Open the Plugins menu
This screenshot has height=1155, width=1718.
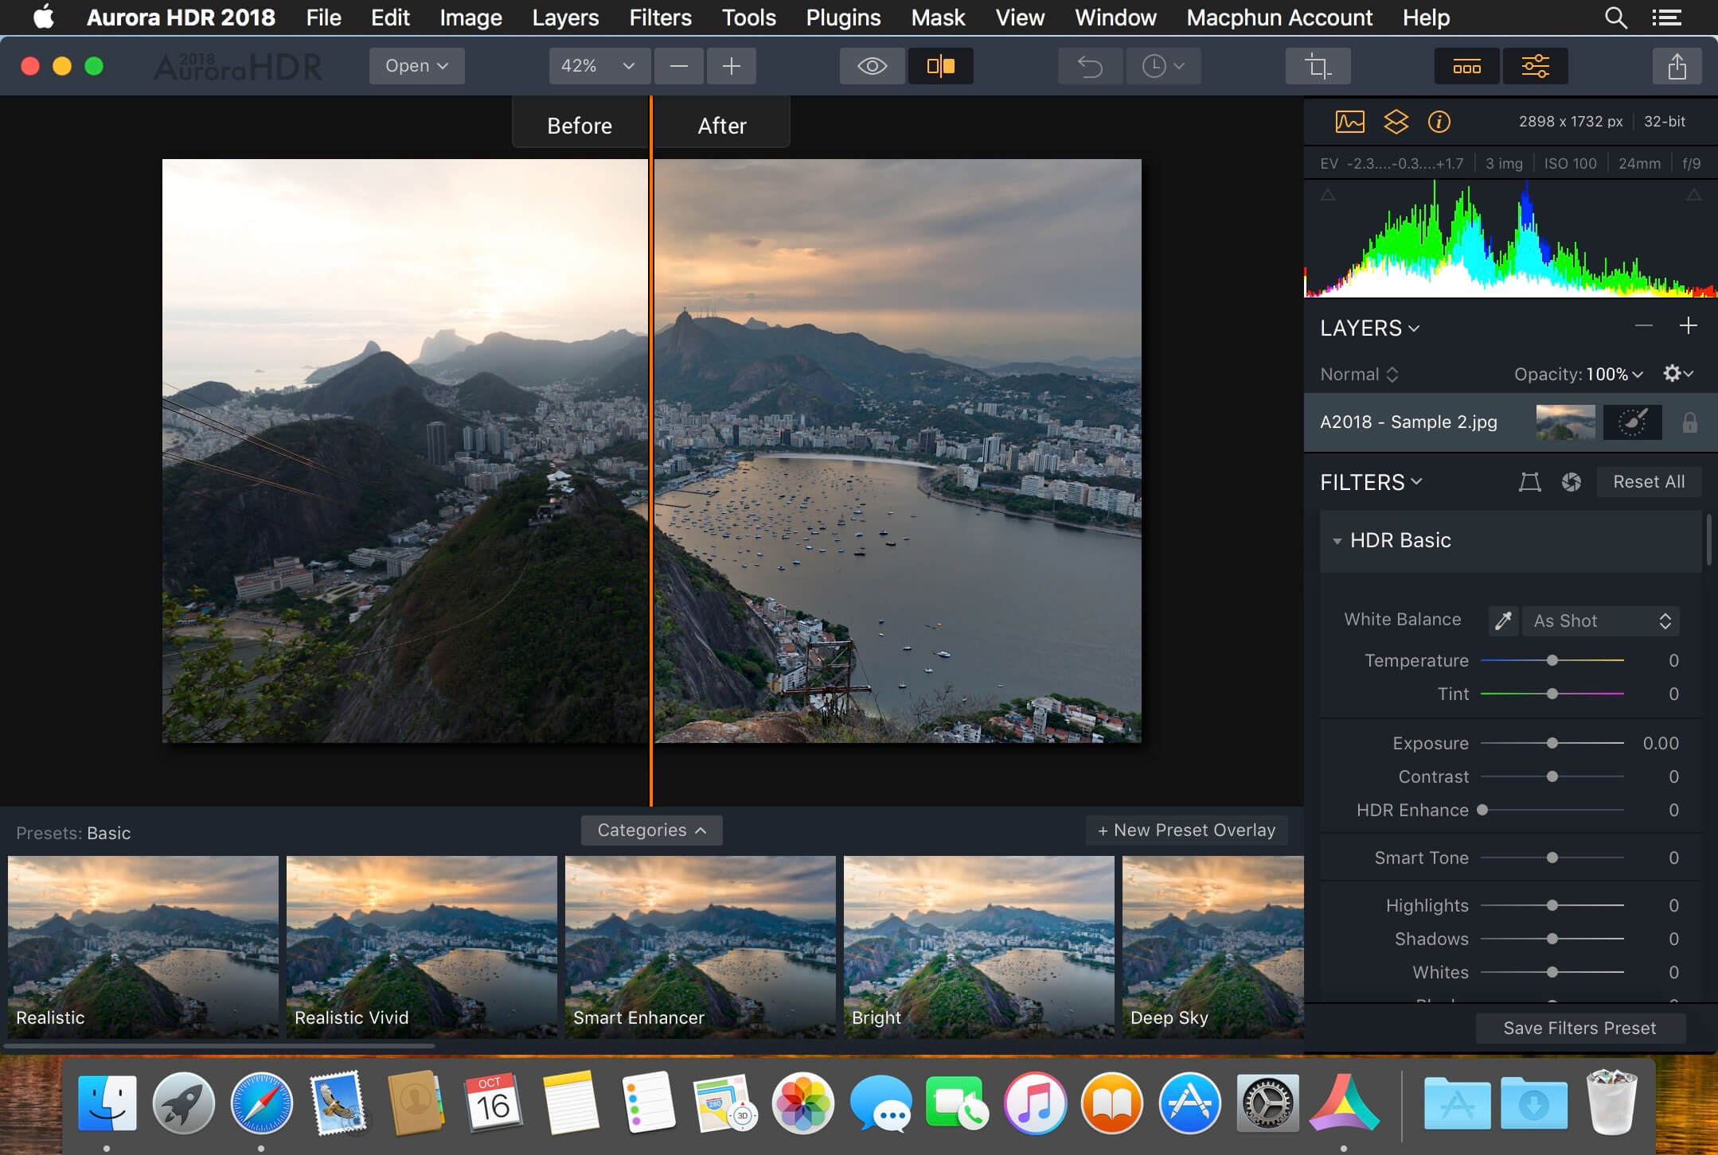pyautogui.click(x=843, y=17)
